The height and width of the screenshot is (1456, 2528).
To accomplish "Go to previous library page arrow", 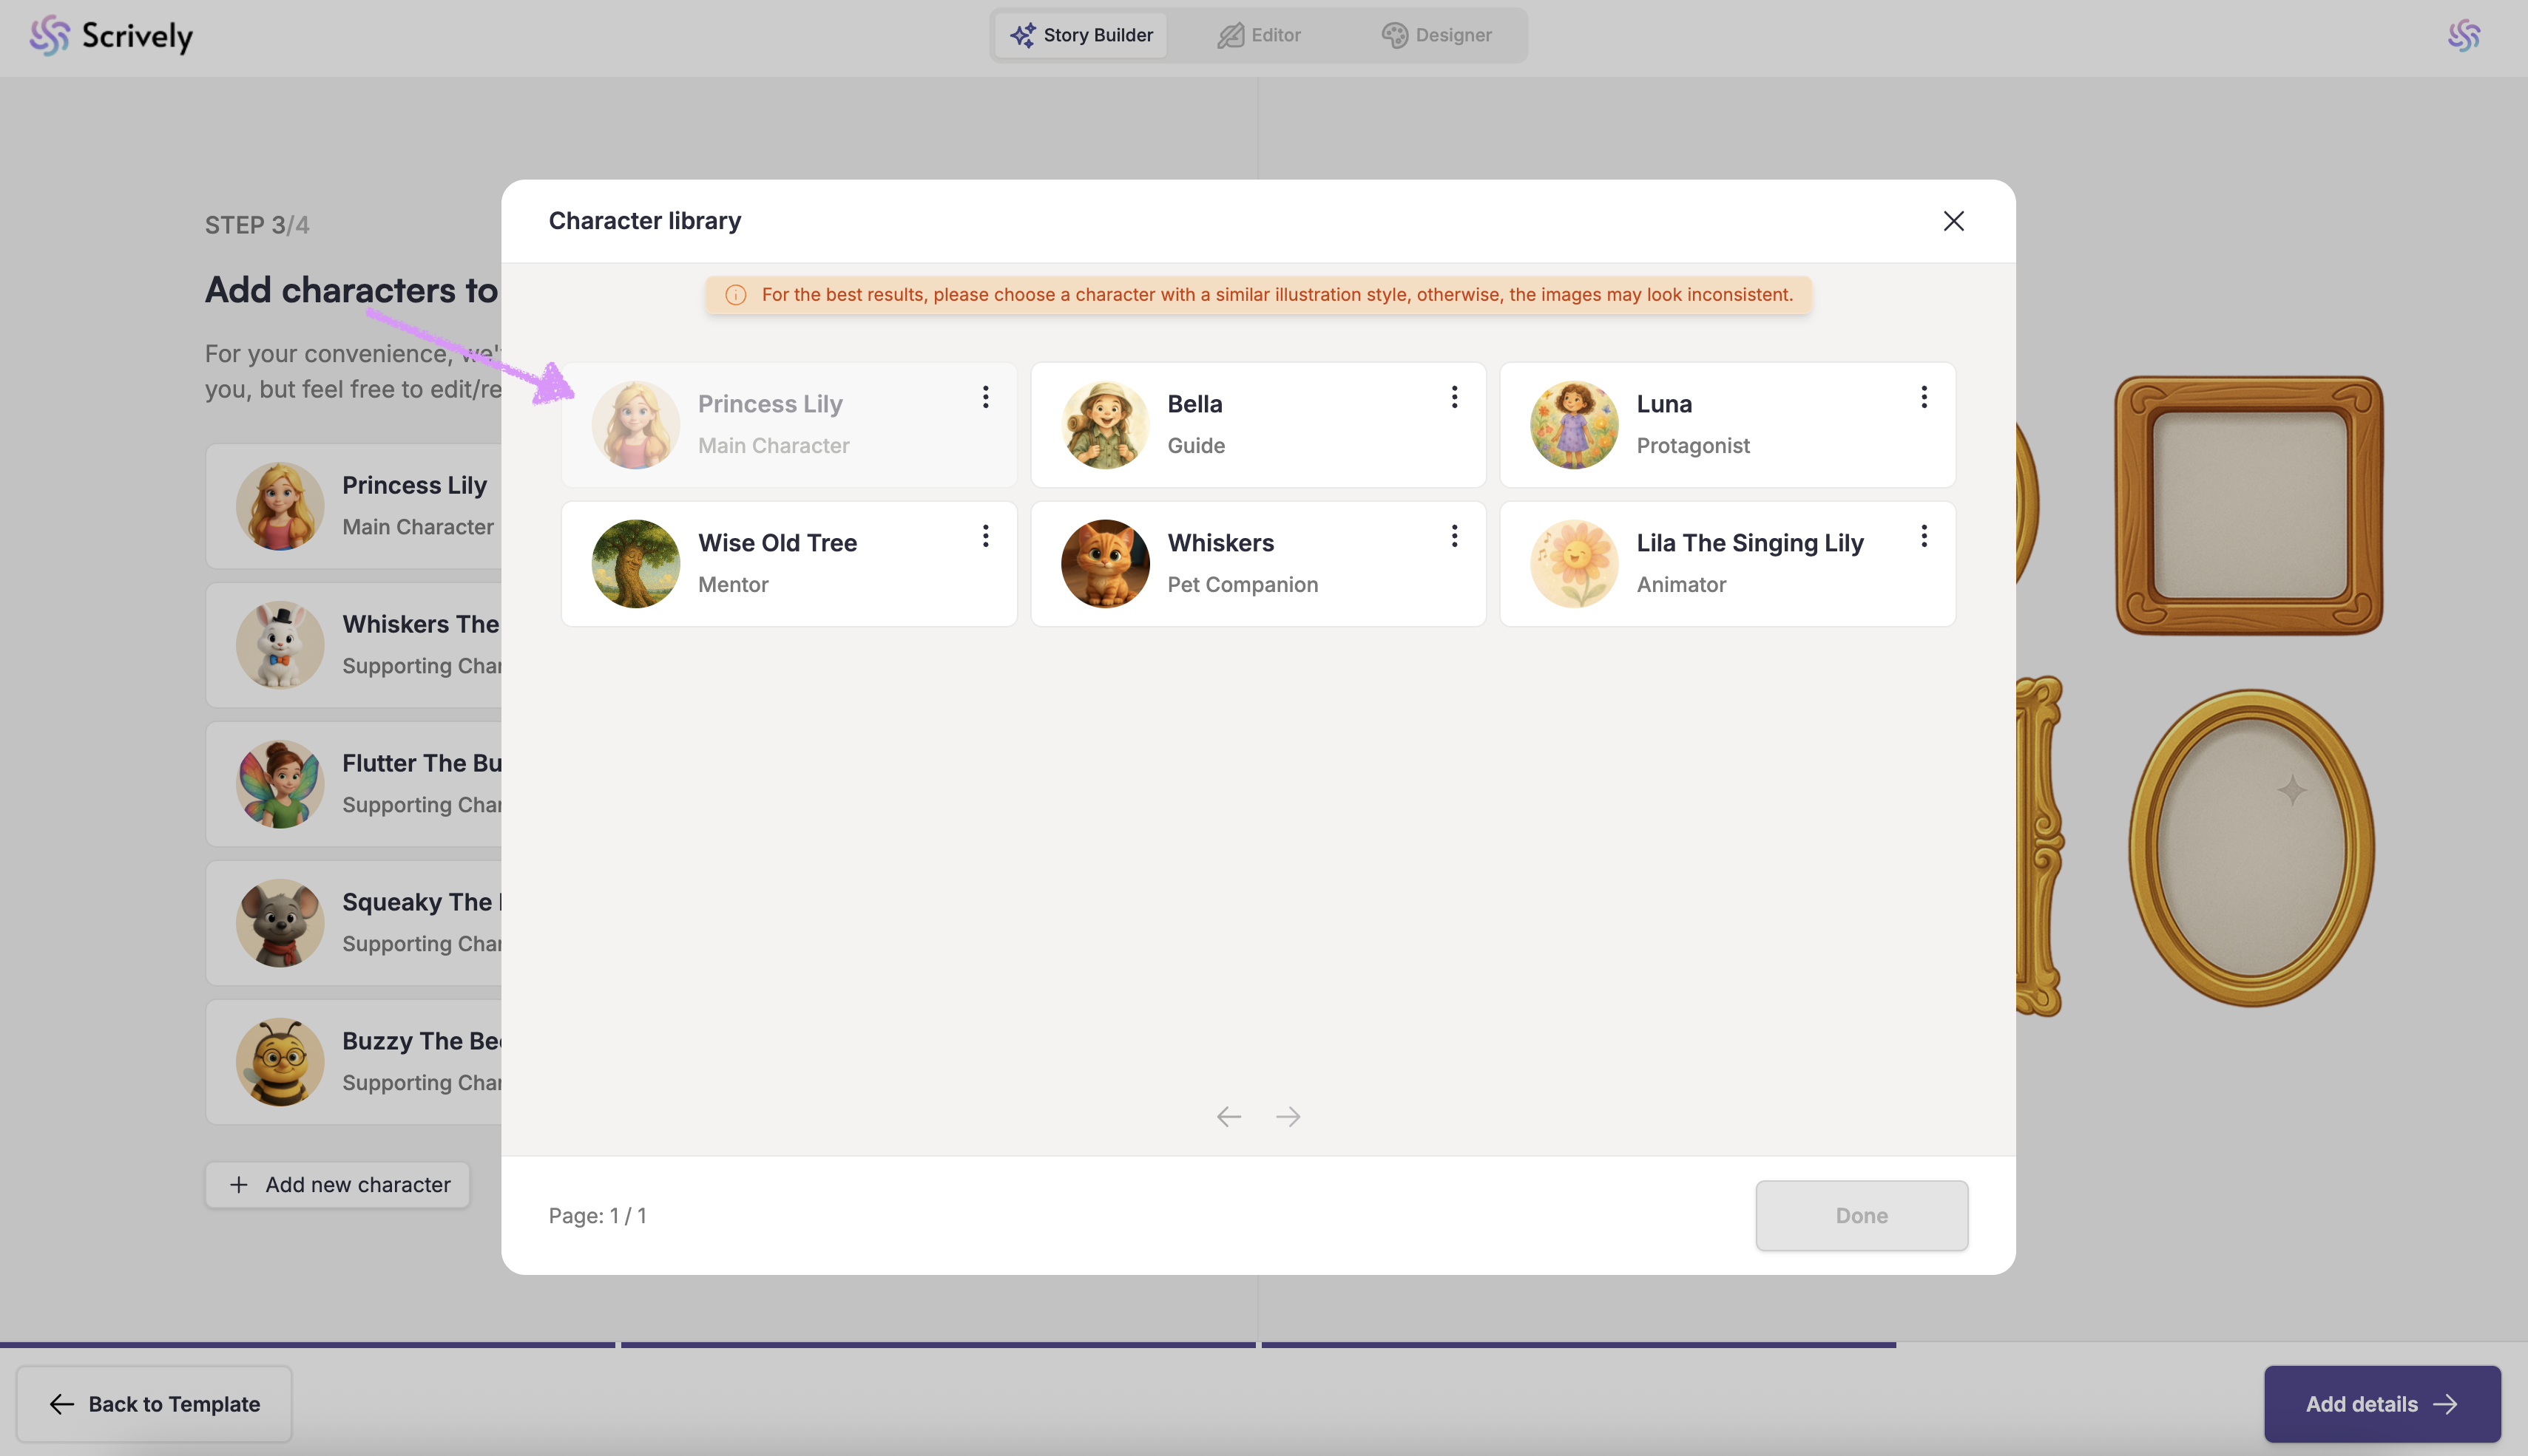I will tap(1228, 1116).
